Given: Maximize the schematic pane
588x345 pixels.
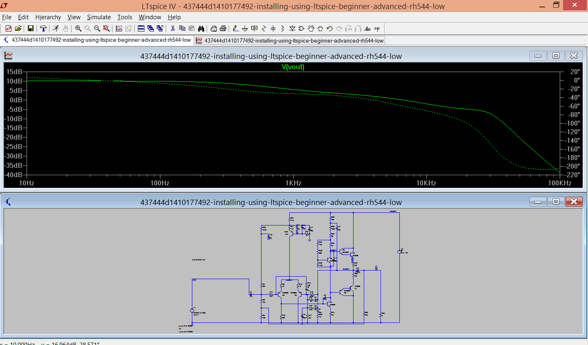Looking at the screenshot, I should tap(556, 201).
